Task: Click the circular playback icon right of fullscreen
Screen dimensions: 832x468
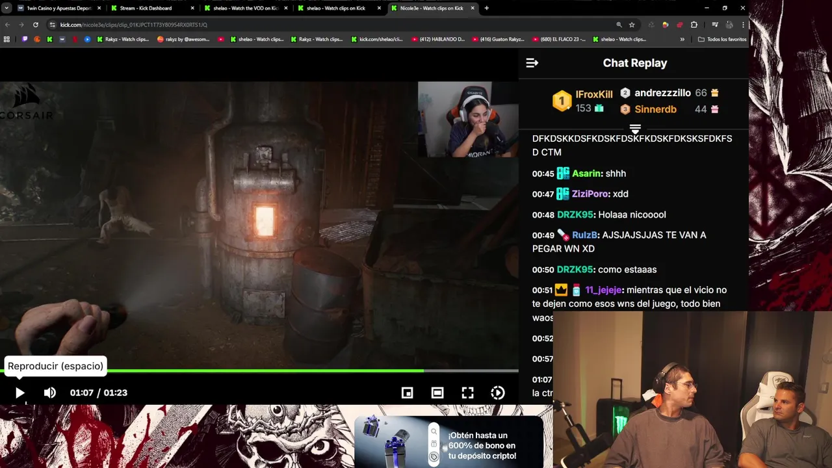Action: [x=497, y=393]
